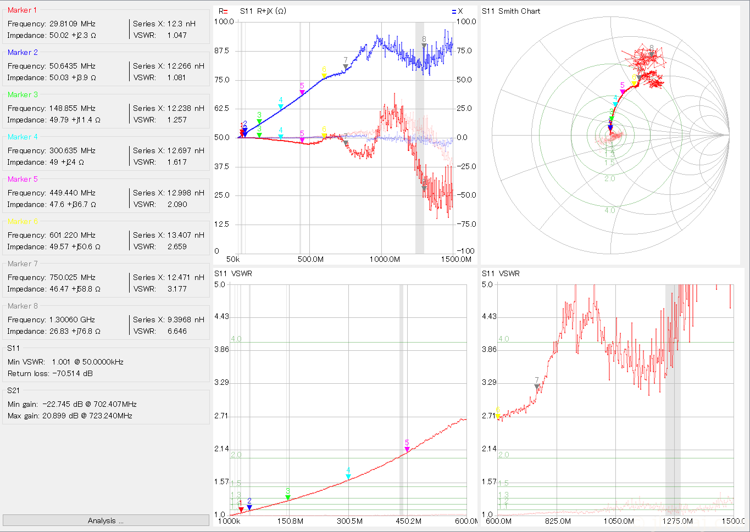Select blue marker 2 in the 1000k–600M VSWR chart
Viewport: 750px width, 532px height.
coord(249,507)
